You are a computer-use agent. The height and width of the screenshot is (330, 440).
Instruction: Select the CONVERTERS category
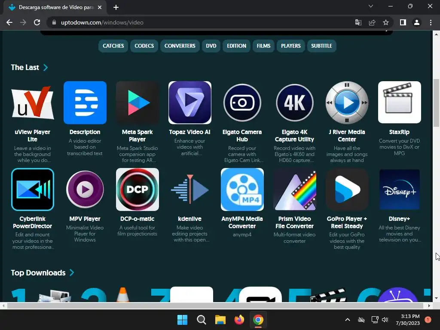[x=180, y=46]
